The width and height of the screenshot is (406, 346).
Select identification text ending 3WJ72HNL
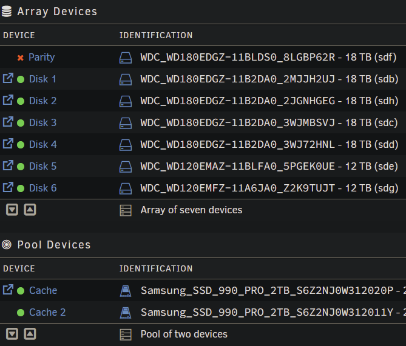[238, 145]
